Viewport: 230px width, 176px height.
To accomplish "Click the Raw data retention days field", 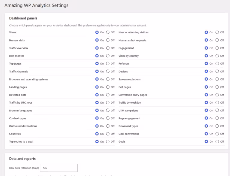I will [x=59, y=168].
